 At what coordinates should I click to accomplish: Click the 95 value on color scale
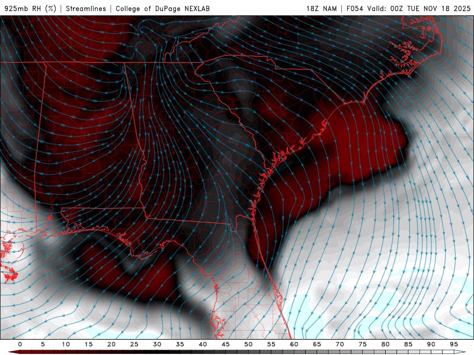[454, 344]
